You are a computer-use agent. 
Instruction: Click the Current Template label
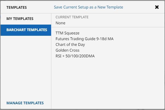pyautogui.click(x=72, y=17)
